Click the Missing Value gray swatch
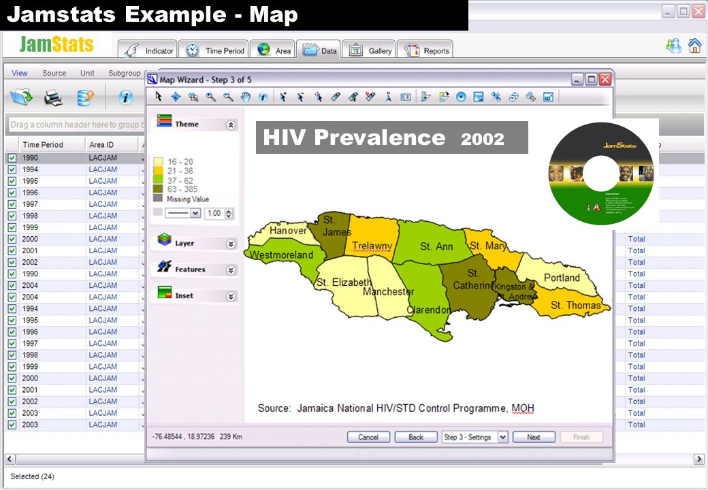The width and height of the screenshot is (708, 490). 157,199
